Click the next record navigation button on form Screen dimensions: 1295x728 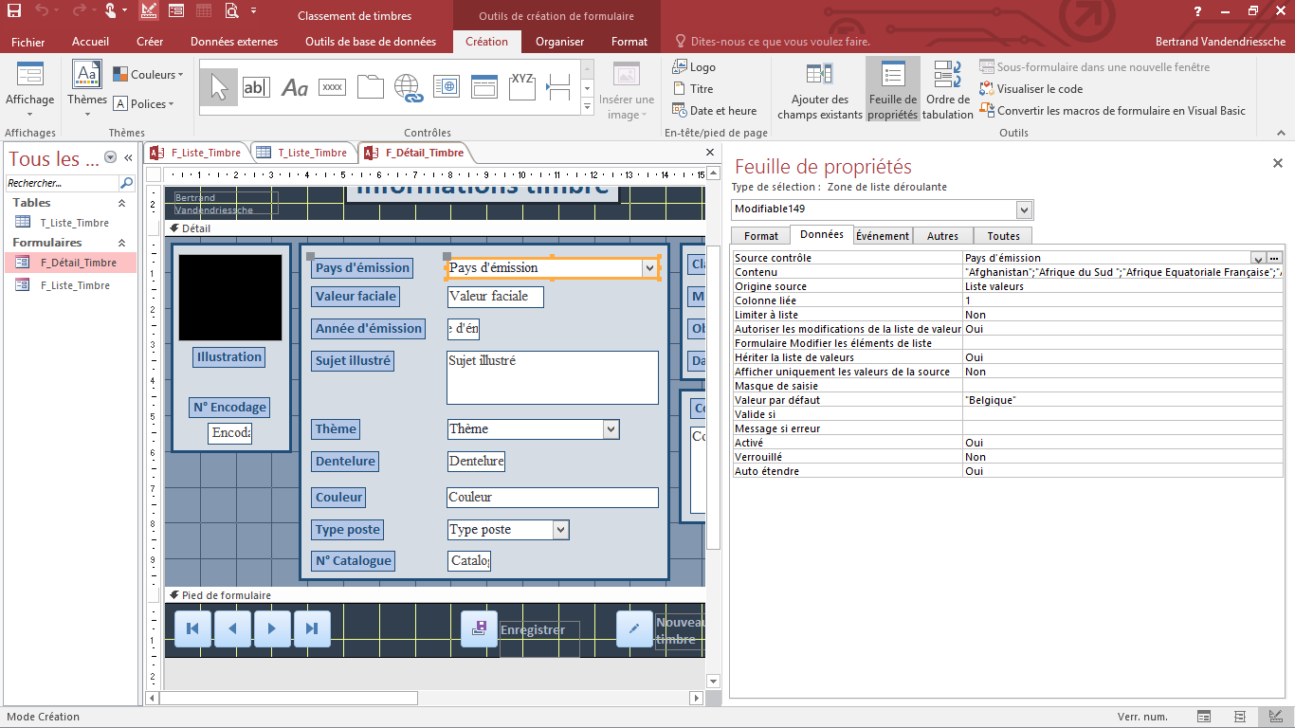pos(272,628)
